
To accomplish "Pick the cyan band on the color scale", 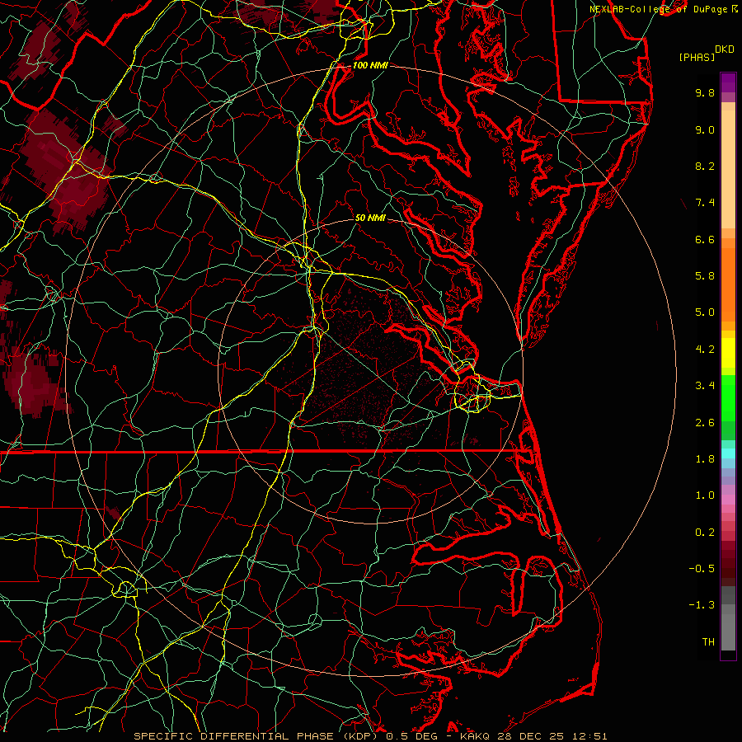I will tap(728, 453).
